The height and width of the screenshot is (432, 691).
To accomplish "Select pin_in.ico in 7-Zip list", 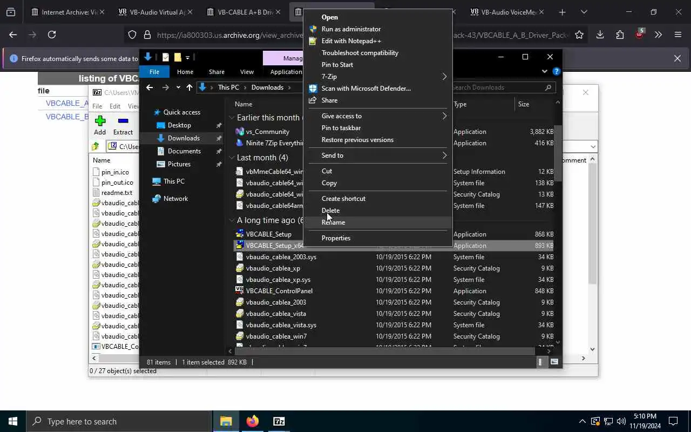I will (x=115, y=172).
